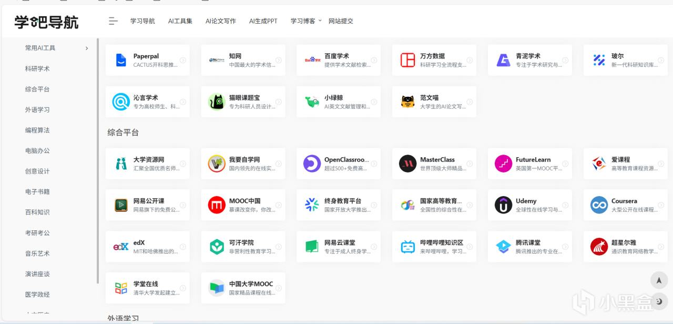Click the 国家高等教育 colorful logo icon
The height and width of the screenshot is (324, 673).
(407, 205)
